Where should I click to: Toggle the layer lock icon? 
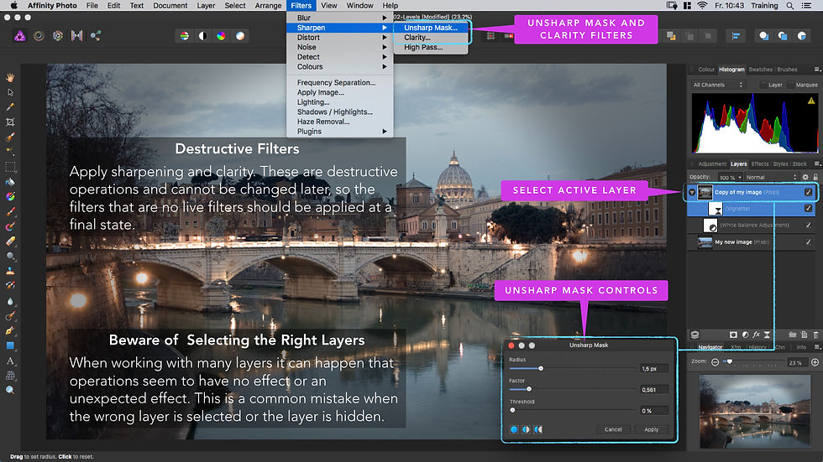coord(815,177)
